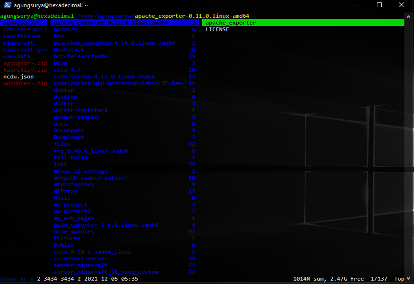Open the minio-s3-storage folder
This screenshot has width=414, height=284.
tap(80, 171)
